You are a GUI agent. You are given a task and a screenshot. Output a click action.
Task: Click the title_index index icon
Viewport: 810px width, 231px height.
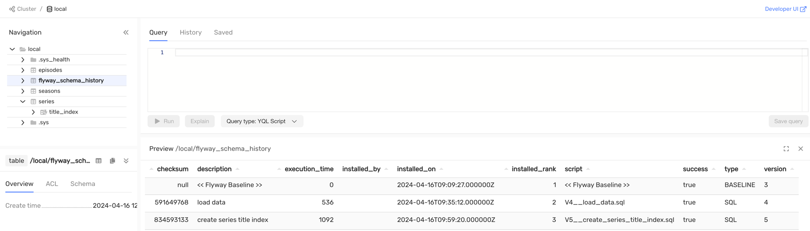(x=44, y=112)
